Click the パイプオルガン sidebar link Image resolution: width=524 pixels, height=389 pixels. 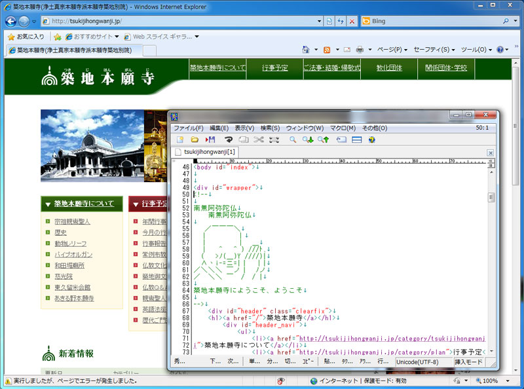(73, 254)
